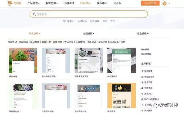Filter by 在线申请 category
184x113 pixels.
click(x=103, y=42)
